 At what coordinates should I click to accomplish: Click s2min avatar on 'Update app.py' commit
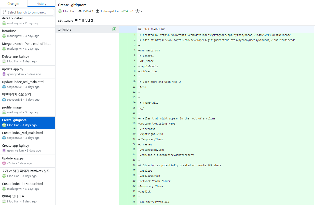pos(4,163)
